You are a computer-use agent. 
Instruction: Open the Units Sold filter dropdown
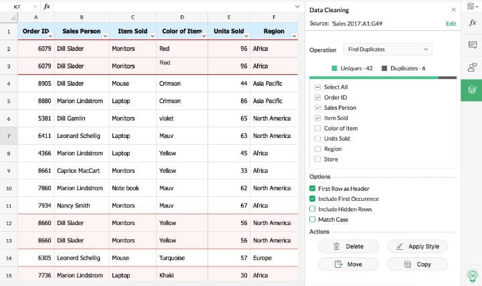pos(246,36)
